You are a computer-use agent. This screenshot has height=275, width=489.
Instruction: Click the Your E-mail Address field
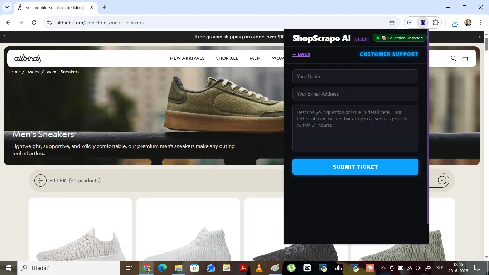[355, 94]
